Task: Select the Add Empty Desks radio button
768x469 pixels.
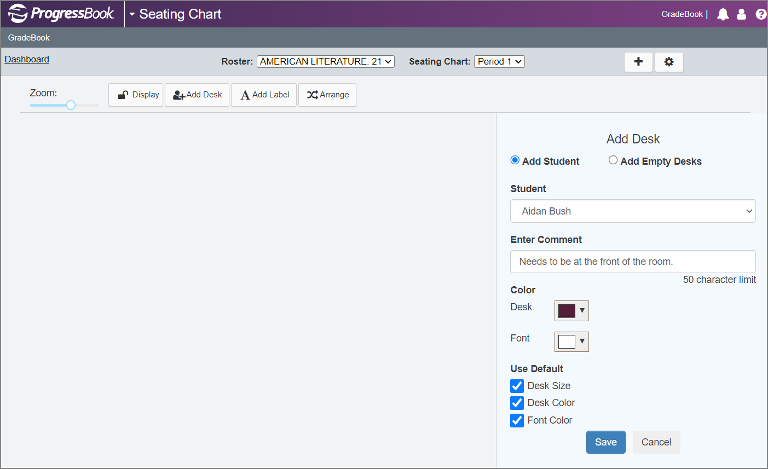Action: coord(613,160)
